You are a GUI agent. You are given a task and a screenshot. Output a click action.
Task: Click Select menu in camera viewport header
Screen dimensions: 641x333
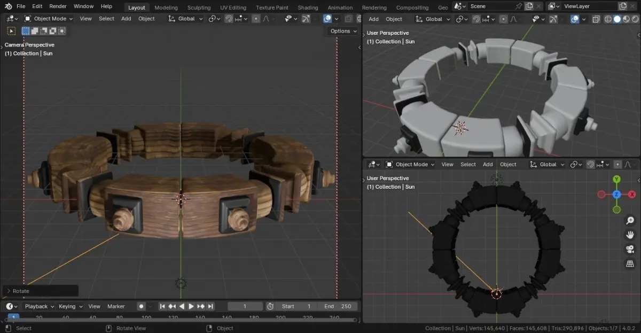(106, 18)
